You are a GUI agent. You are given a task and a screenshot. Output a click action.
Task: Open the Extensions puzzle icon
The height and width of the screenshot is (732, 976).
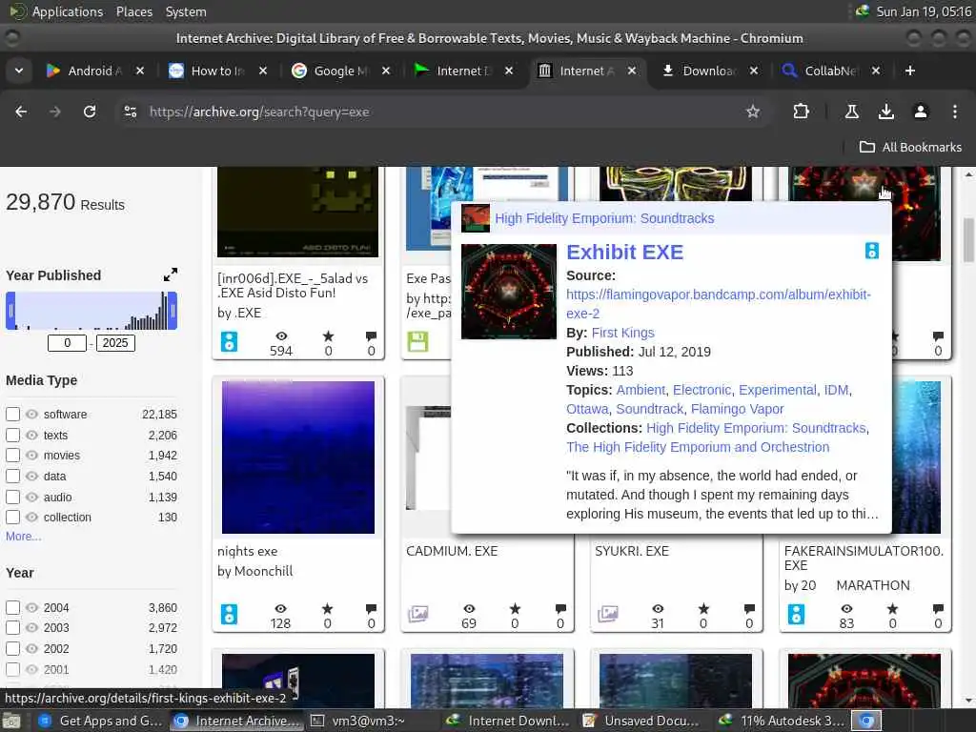tap(801, 112)
